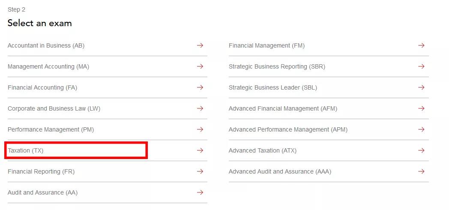Open Financial Accounting (FA) exam link
Viewport: 449px width, 210px height.
click(42, 88)
